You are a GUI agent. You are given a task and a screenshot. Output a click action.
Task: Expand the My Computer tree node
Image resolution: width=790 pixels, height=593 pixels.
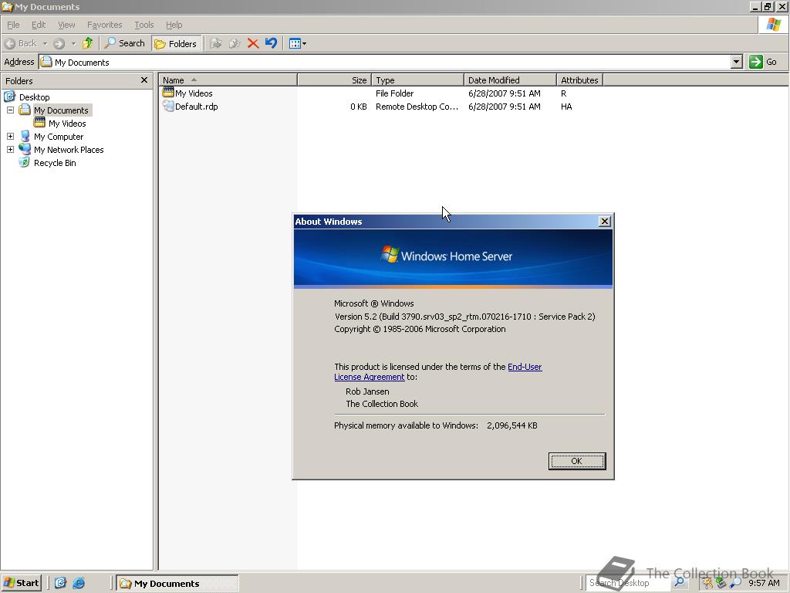coord(10,136)
